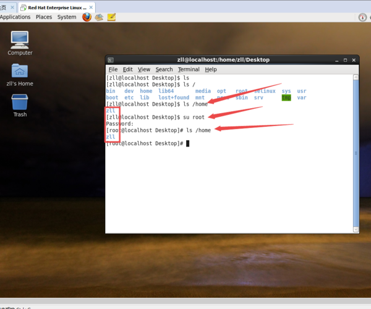Open the terminal Edit menu
The width and height of the screenshot is (371, 309).
point(128,69)
